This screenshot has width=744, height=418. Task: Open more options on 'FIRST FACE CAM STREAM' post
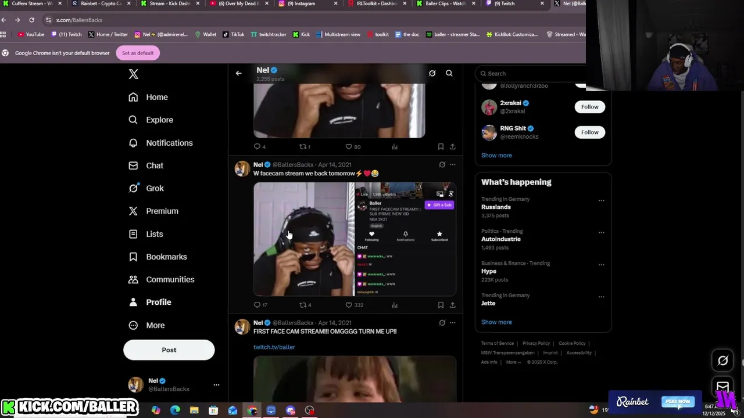[453, 323]
